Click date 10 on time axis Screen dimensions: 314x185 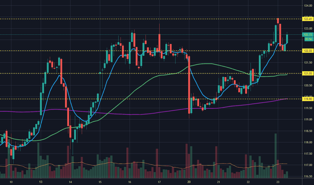click(11, 182)
